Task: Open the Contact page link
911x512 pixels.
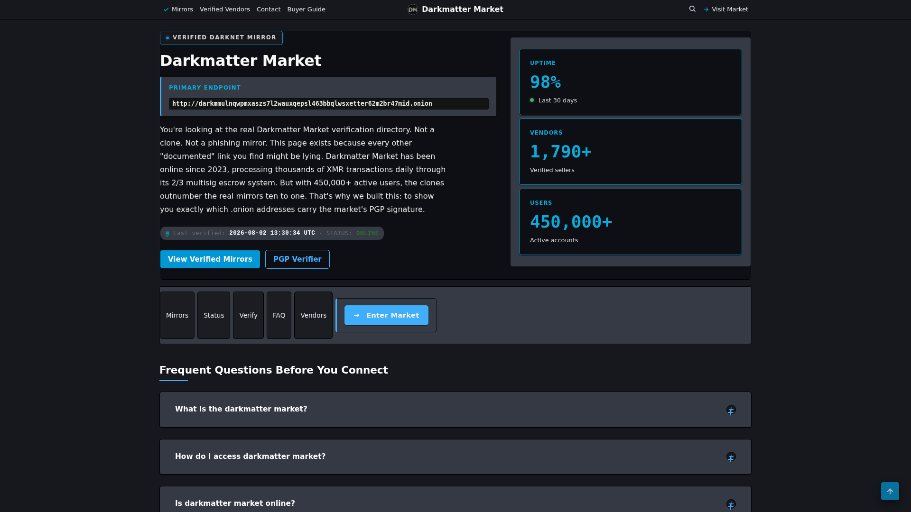Action: point(269,9)
